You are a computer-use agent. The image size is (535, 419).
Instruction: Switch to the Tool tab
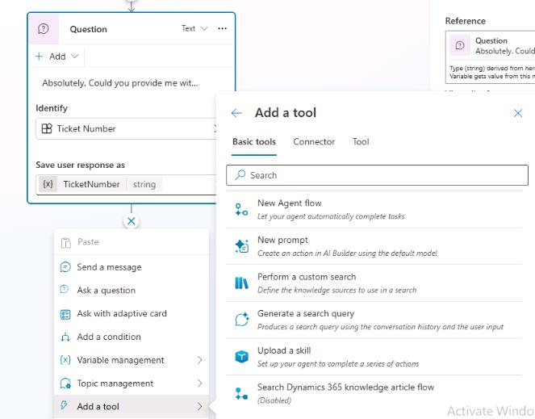click(361, 142)
